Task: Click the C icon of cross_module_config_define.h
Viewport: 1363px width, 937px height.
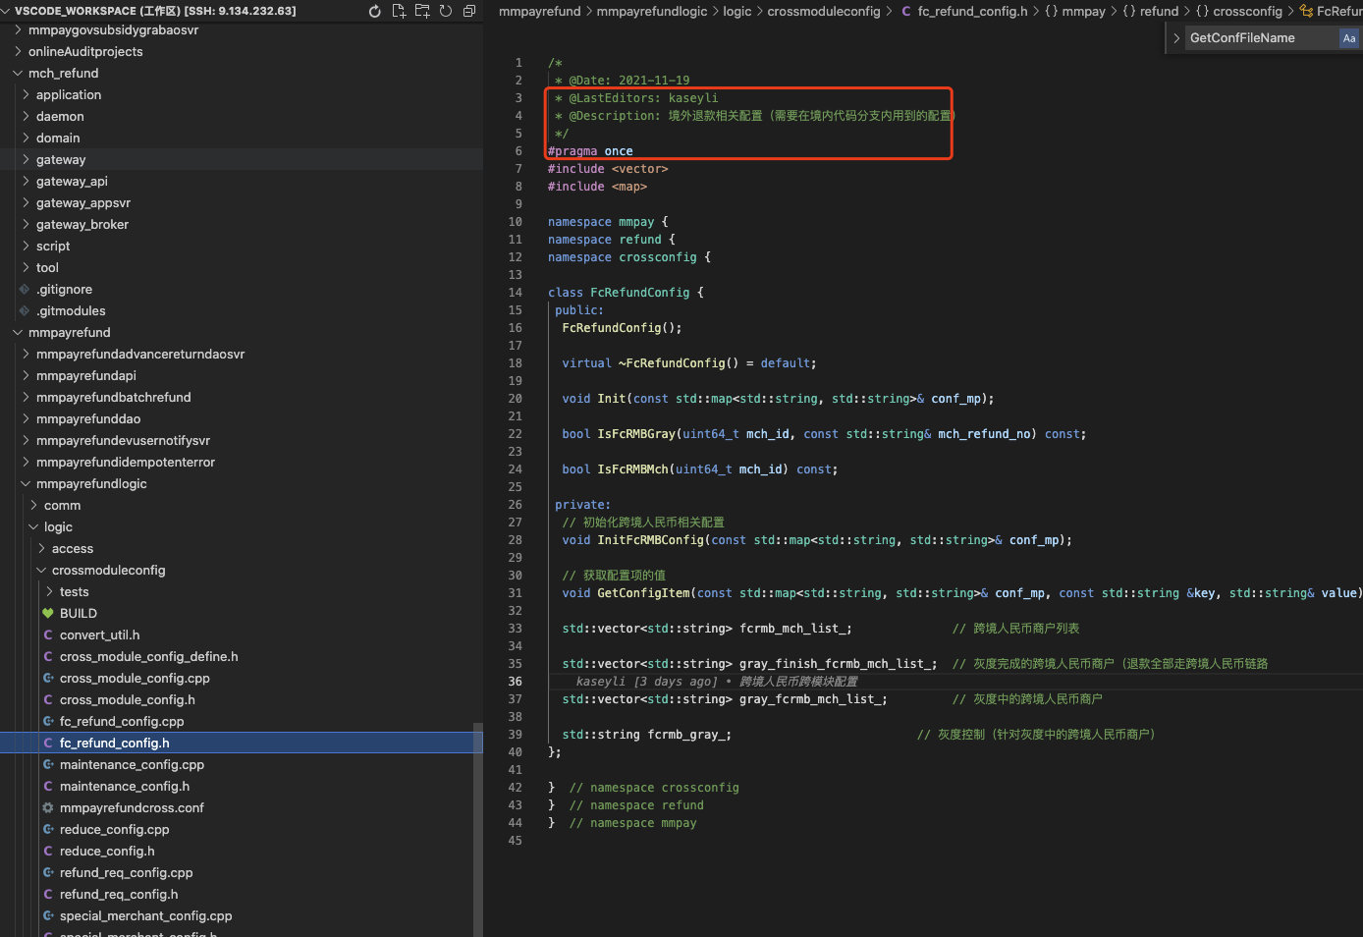Action: pos(48,656)
